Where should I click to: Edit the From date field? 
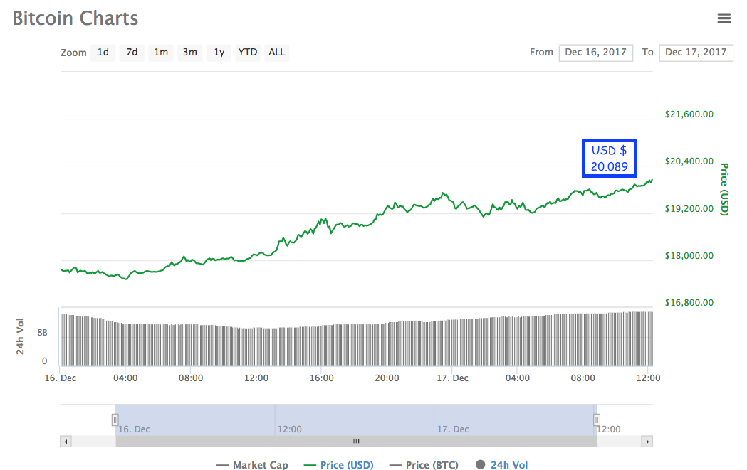click(x=595, y=53)
